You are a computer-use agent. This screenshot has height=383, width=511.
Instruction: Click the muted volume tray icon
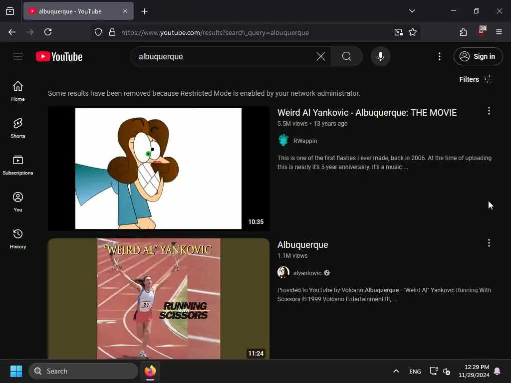coord(447,371)
